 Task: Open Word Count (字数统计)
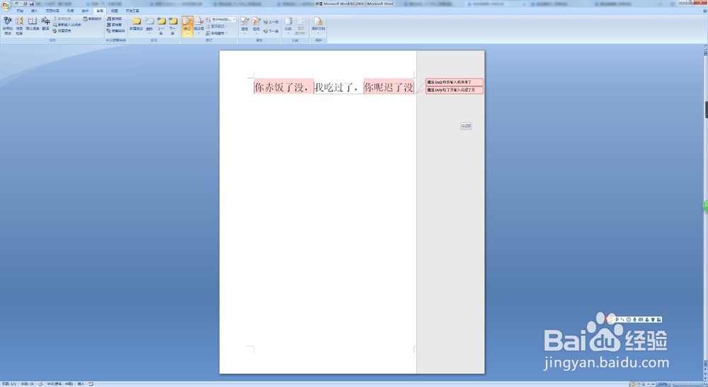pos(92,19)
